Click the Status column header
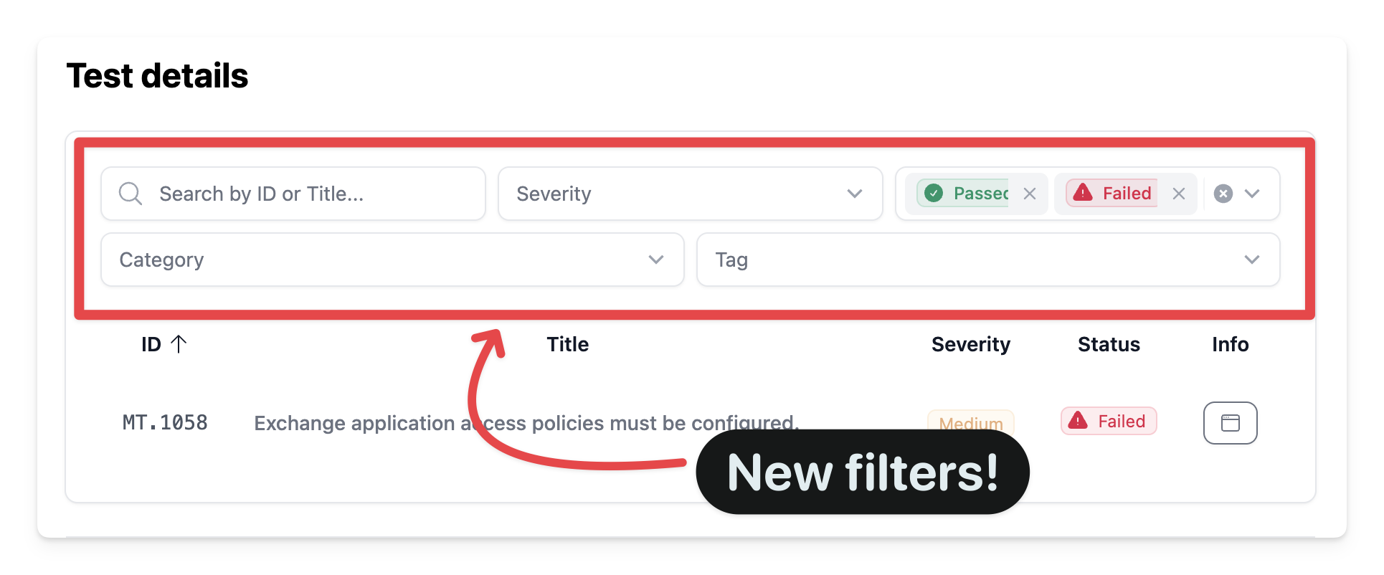Viewport: 1384px width, 575px height. pos(1109,344)
